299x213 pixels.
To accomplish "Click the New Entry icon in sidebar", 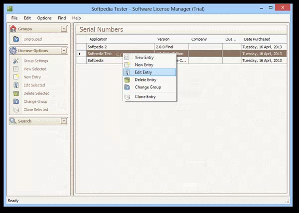I will pos(16,77).
